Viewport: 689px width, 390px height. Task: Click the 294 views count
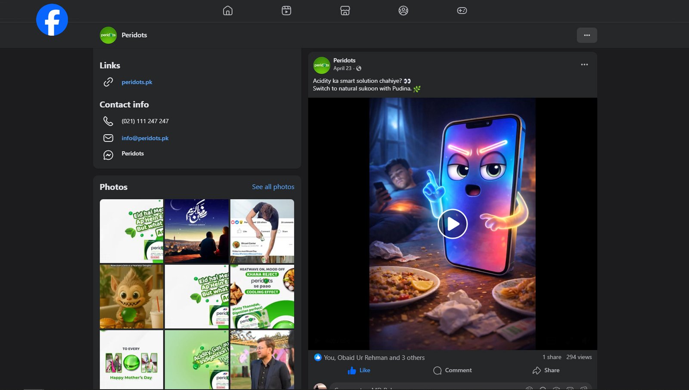[579, 357]
